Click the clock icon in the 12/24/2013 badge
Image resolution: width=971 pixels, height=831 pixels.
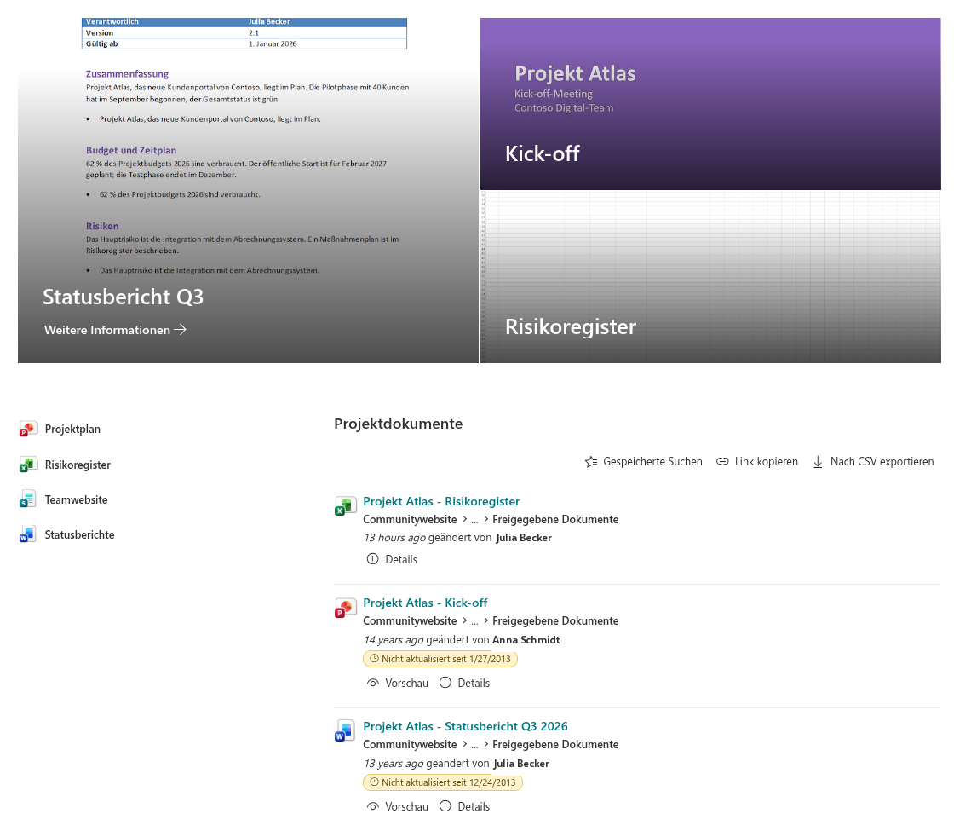(374, 782)
